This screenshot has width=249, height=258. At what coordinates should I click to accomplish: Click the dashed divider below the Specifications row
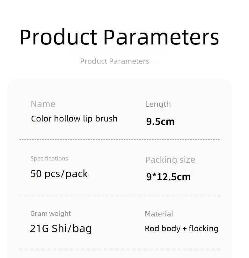[x=120, y=195]
